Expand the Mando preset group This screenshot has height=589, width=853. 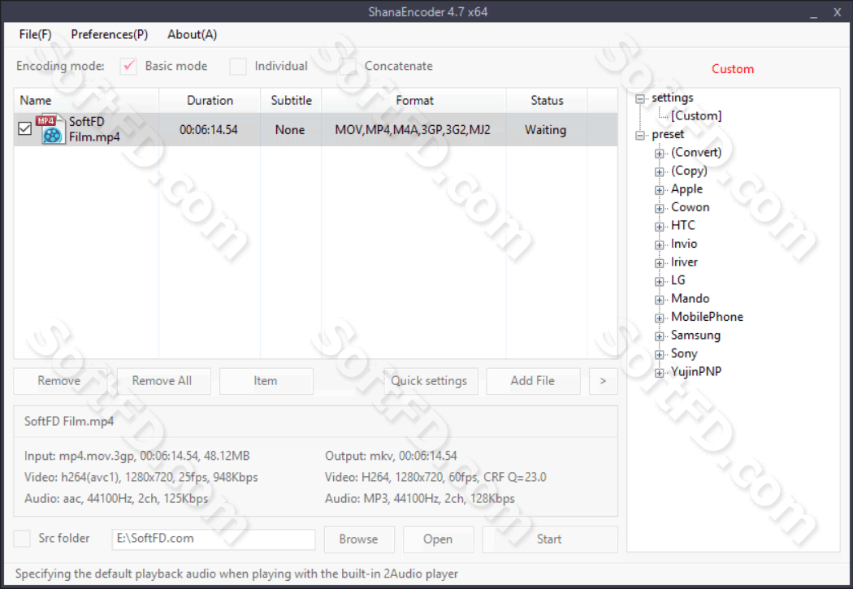tap(660, 300)
